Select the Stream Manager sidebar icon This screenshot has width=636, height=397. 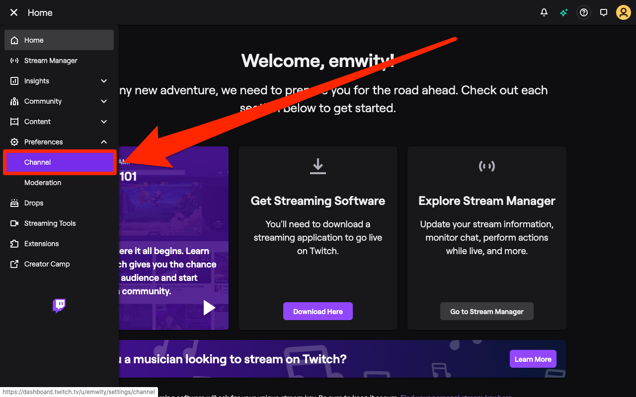pos(14,60)
